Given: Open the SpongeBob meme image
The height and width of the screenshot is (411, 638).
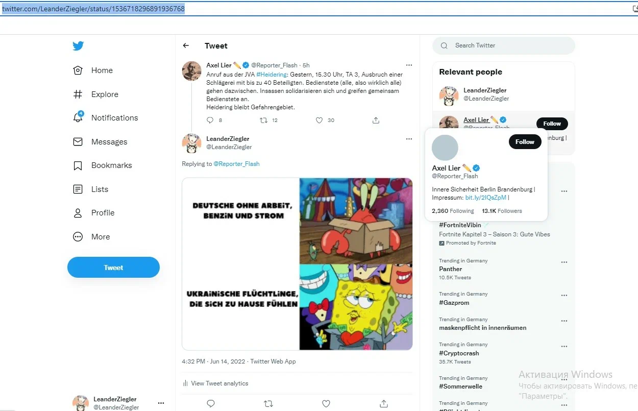Looking at the screenshot, I should point(297,264).
